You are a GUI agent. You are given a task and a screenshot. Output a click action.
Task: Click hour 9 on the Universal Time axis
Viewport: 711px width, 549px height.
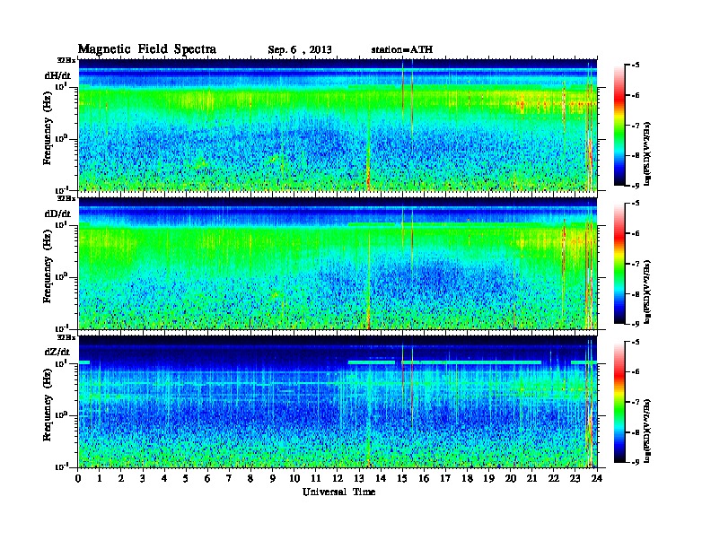click(x=273, y=478)
